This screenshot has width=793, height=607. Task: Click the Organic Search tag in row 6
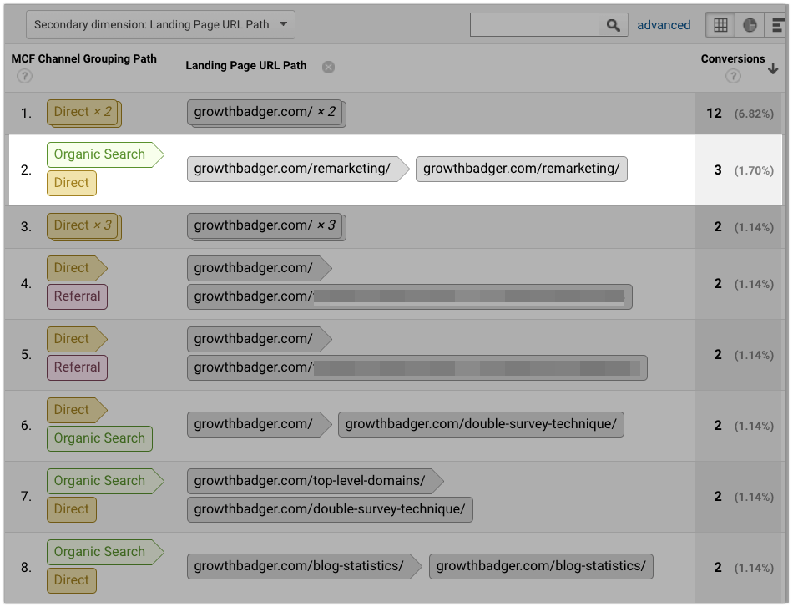pos(99,438)
